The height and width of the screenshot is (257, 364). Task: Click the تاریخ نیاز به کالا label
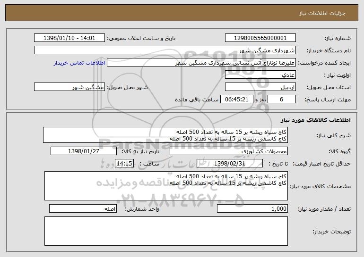tap(140, 151)
